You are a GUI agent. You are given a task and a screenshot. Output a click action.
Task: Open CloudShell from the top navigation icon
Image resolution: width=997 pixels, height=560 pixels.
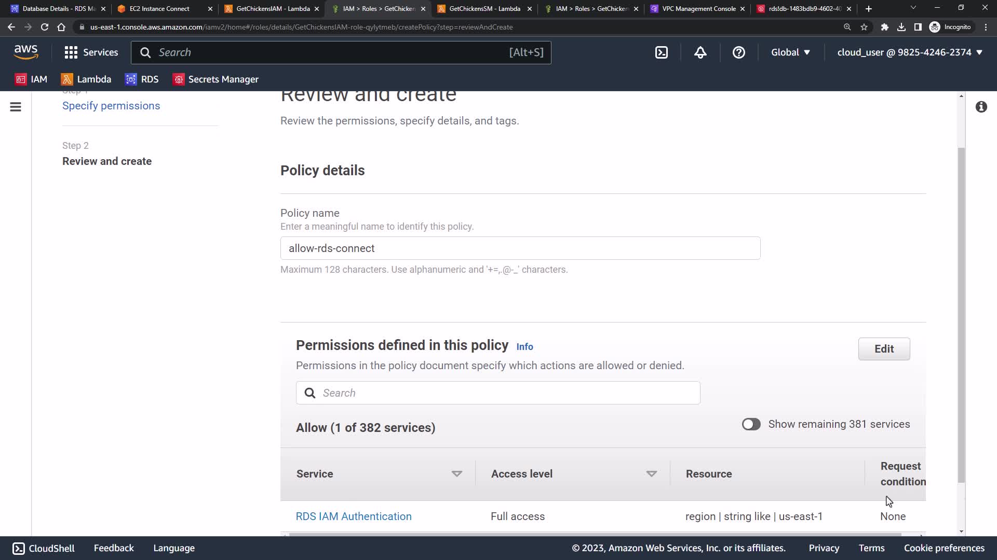coord(662,52)
